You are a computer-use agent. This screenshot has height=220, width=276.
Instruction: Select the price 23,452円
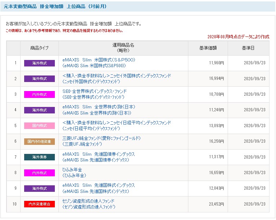(x=216, y=204)
